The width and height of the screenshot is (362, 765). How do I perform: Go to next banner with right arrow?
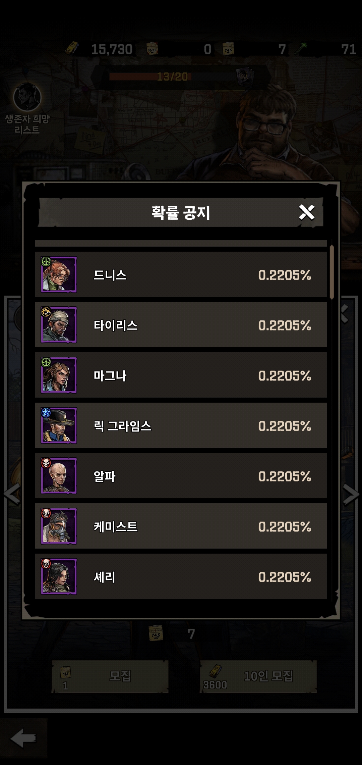(x=351, y=494)
